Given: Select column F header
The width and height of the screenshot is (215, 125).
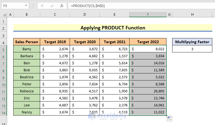Looking at the screenshot, I should pos(148,15).
